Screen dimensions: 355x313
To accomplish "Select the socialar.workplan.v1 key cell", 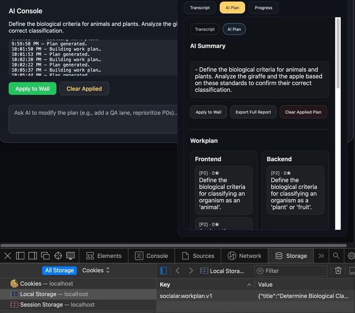I will click(186, 296).
